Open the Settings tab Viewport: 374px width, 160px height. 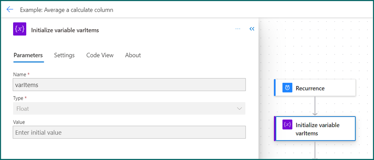pyautogui.click(x=64, y=55)
